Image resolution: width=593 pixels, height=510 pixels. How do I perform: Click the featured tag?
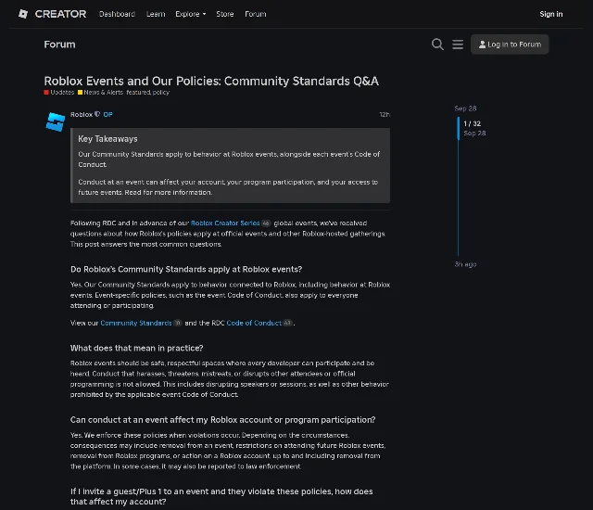pos(138,93)
